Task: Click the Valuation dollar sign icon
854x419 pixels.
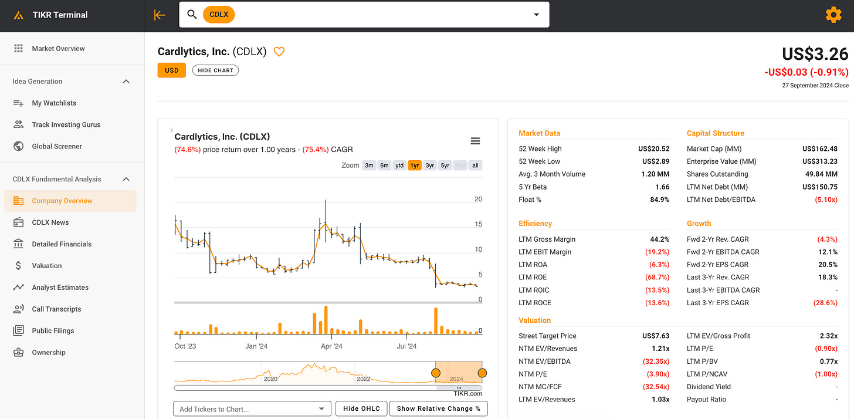Action: [18, 266]
